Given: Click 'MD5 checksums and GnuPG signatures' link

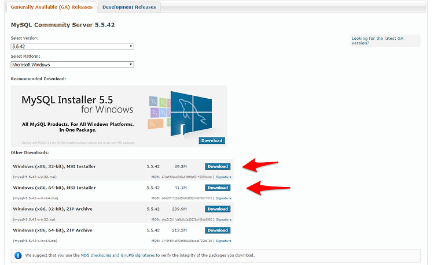Looking at the screenshot, I should tap(117, 255).
